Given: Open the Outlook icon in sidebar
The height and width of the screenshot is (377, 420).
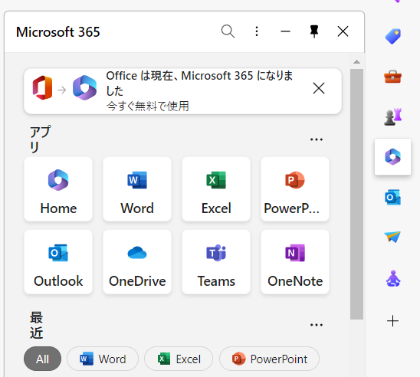Looking at the screenshot, I should pos(393,198).
